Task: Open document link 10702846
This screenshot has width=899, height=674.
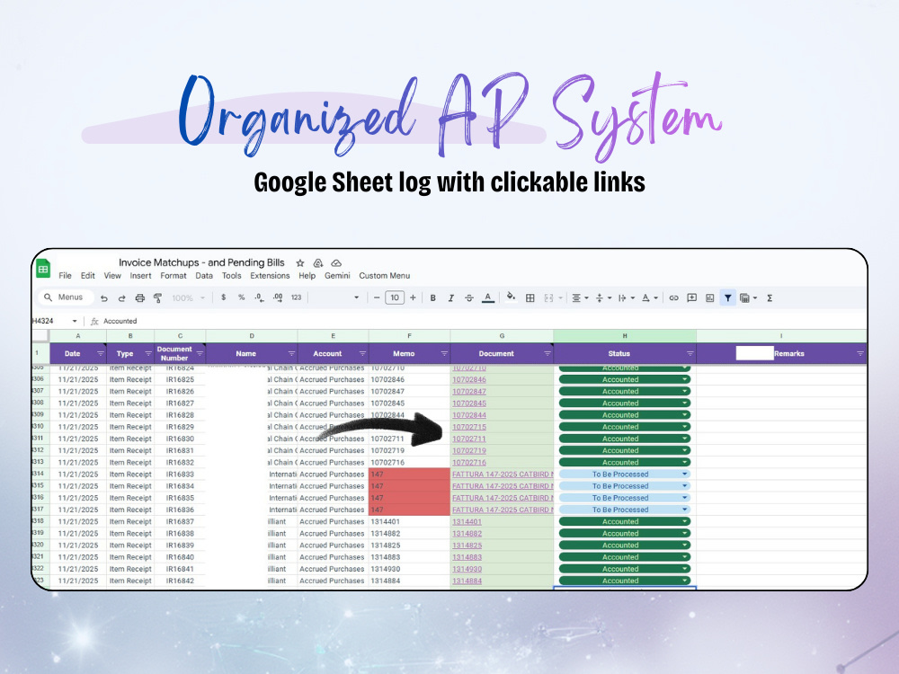Action: (x=469, y=379)
